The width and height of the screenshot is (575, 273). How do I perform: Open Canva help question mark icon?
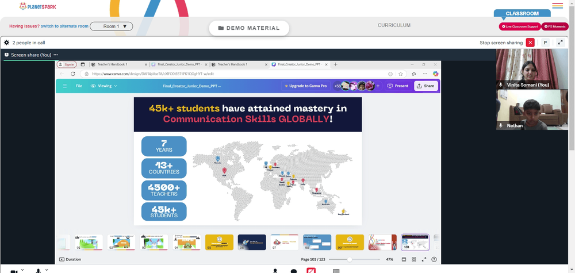click(x=434, y=259)
